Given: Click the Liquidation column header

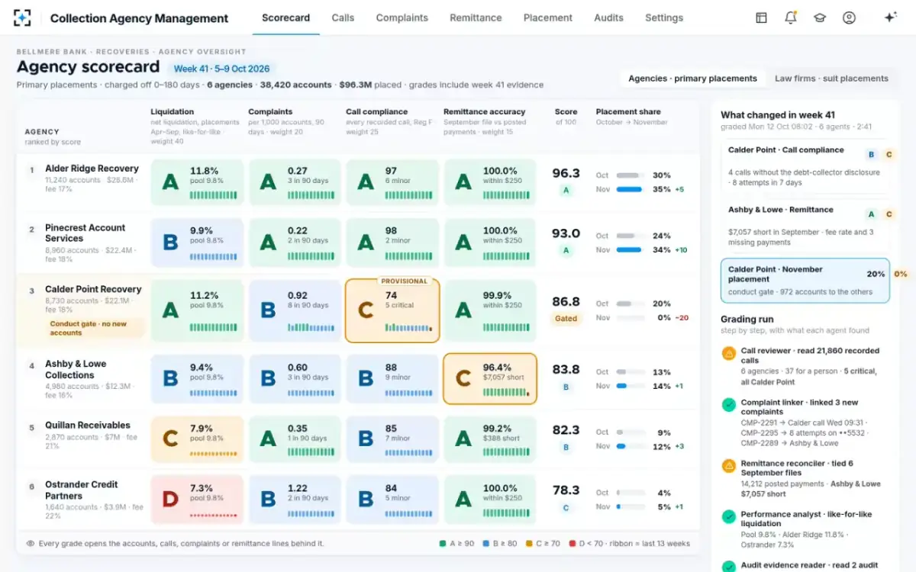Looking at the screenshot, I should point(173,111).
